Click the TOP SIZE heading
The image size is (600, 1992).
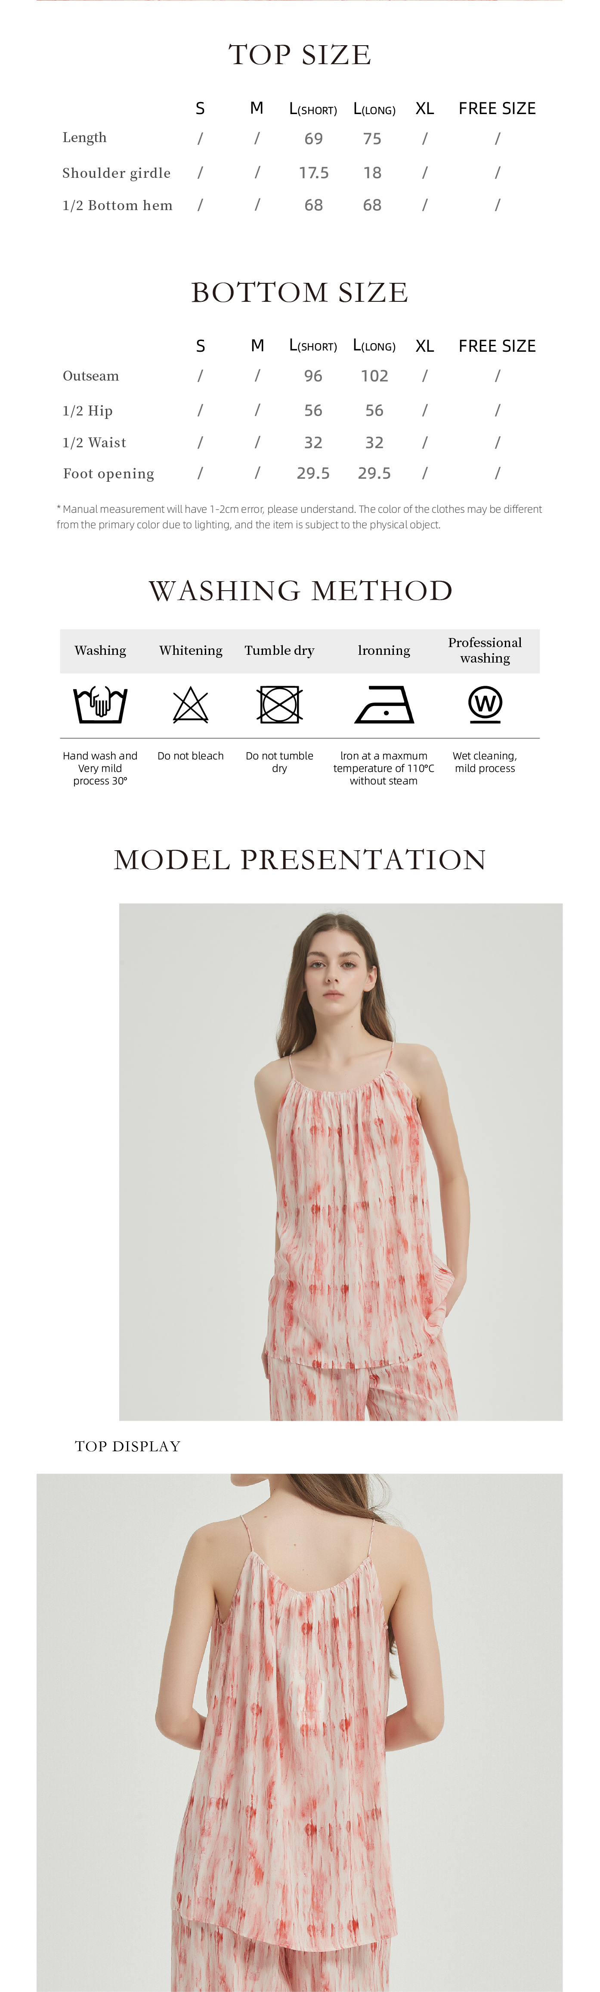coord(300,55)
